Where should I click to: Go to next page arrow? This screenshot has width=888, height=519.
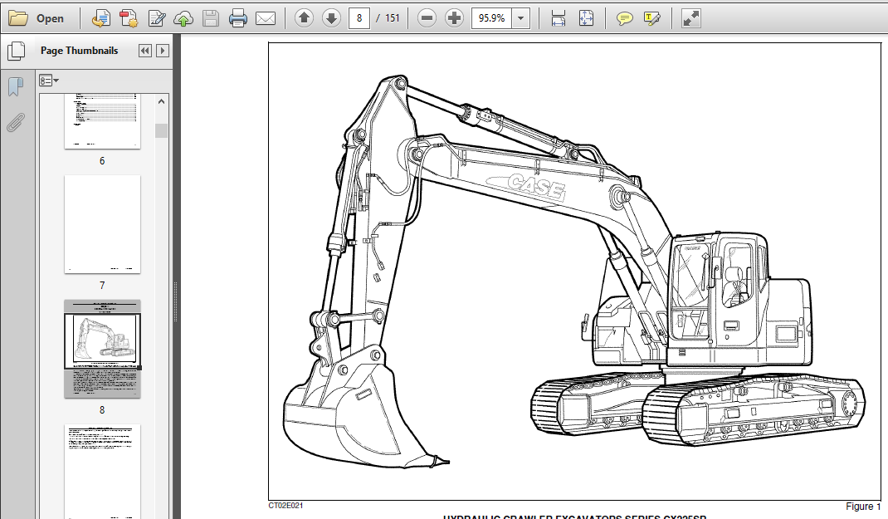point(331,18)
